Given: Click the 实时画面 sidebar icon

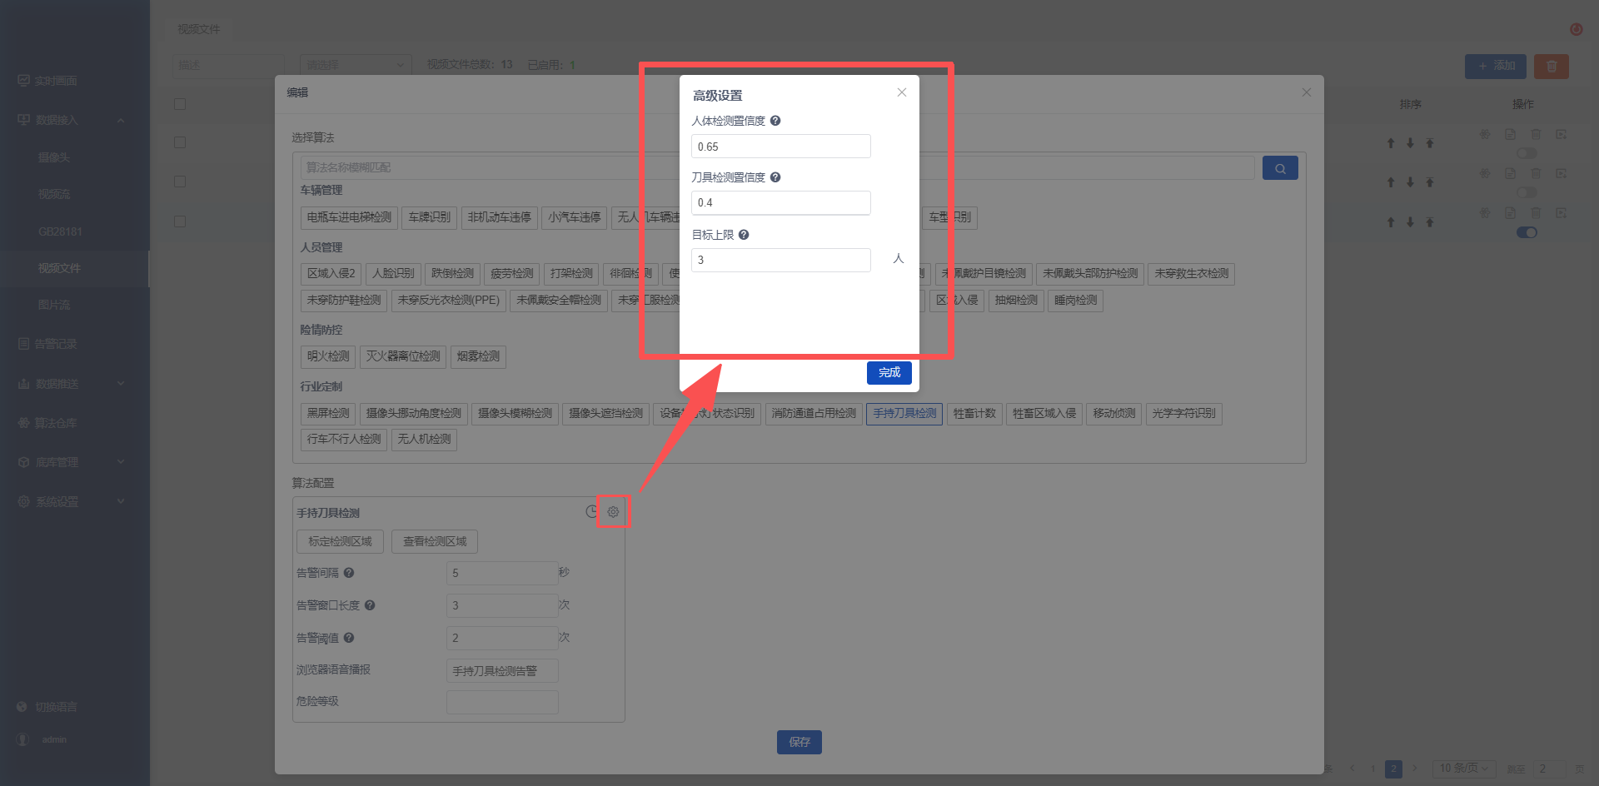Looking at the screenshot, I should pos(23,81).
